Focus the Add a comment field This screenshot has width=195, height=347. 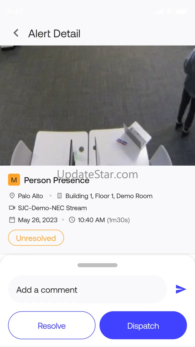click(87, 289)
